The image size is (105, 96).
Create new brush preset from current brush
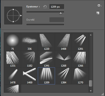(98, 13)
